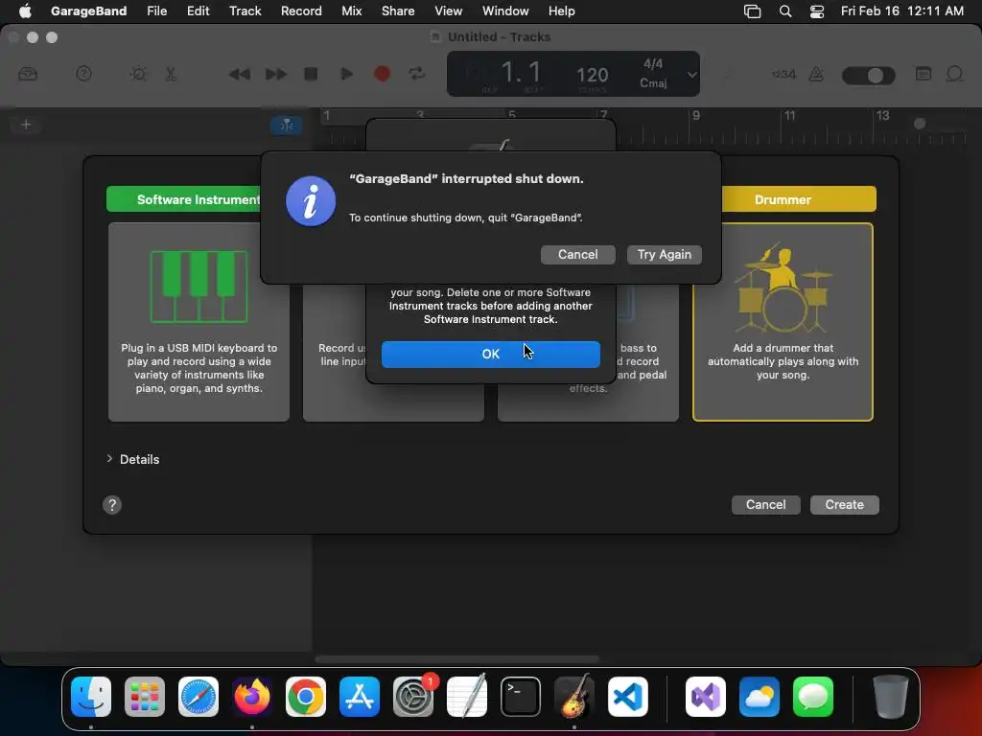982x736 pixels.
Task: Click Try Again in the shutdown dialog
Action: click(x=664, y=255)
